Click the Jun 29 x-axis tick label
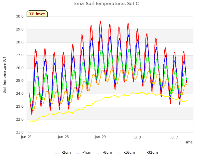This screenshot has width=213, height=159. [x=100, y=137]
